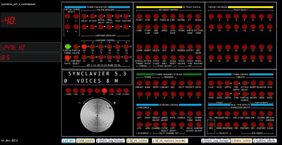
Task: Click the ERASE button in Recorder Control
Action: pyautogui.click(x=198, y=16)
